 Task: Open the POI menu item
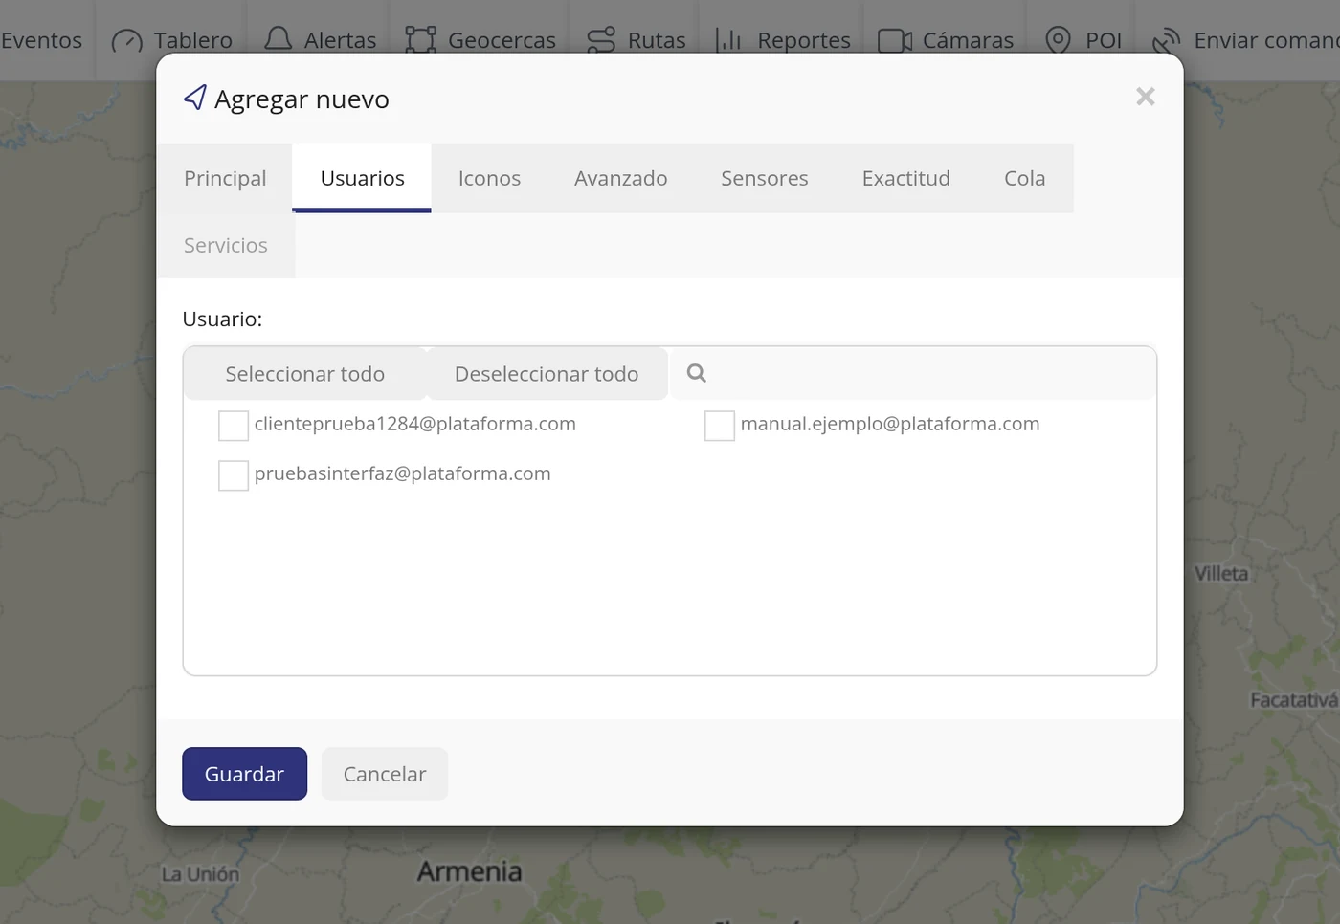(x=1083, y=40)
